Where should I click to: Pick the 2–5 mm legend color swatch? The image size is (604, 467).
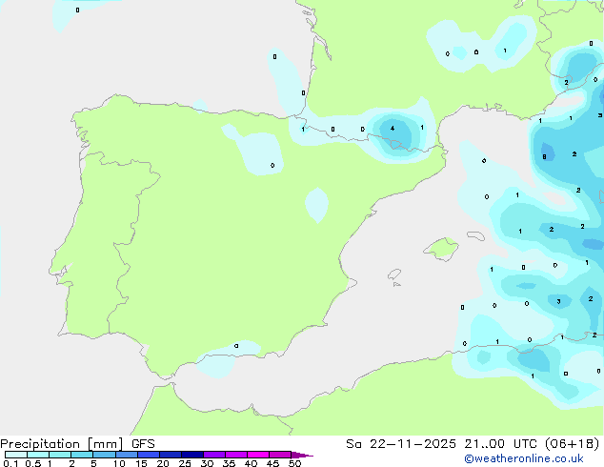(82, 455)
